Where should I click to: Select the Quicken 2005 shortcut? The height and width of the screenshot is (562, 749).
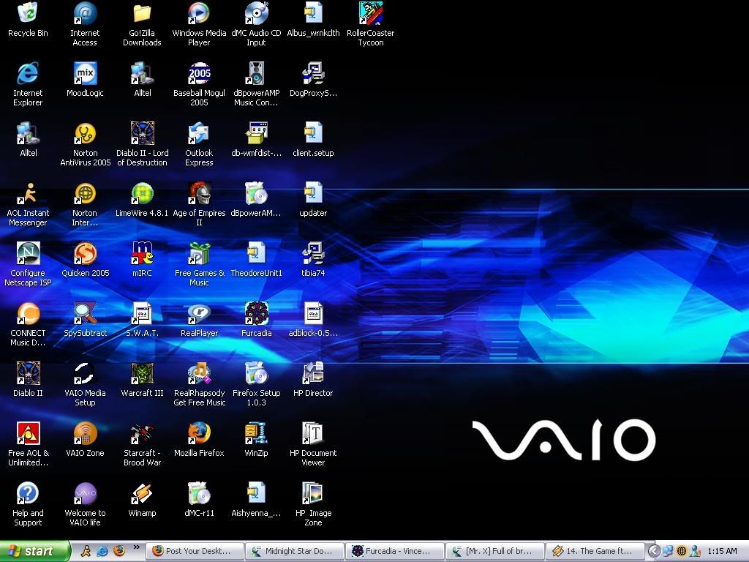coord(85,253)
